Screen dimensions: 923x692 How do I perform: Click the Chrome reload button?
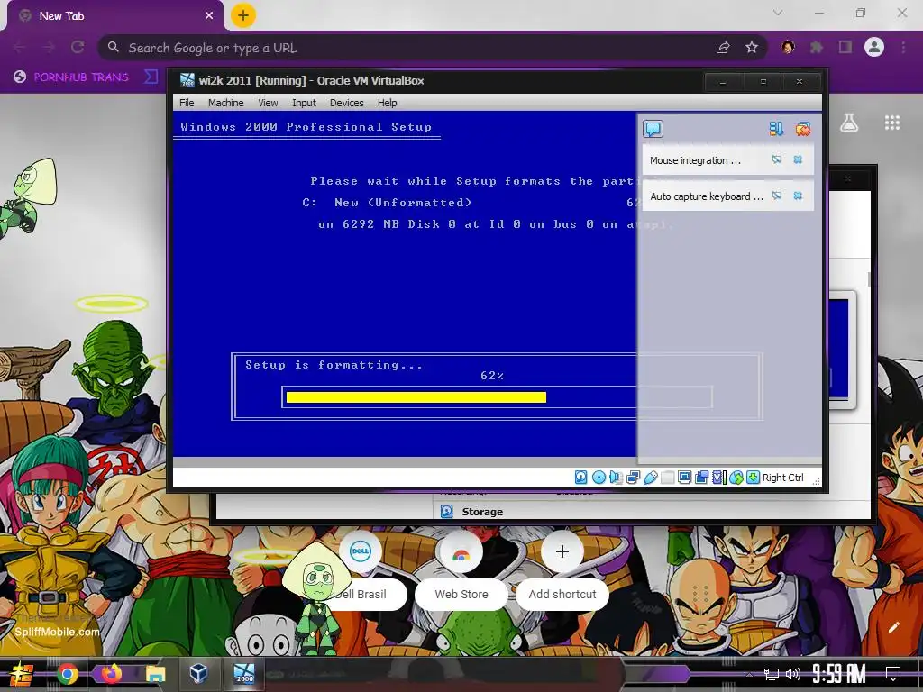[x=78, y=47]
